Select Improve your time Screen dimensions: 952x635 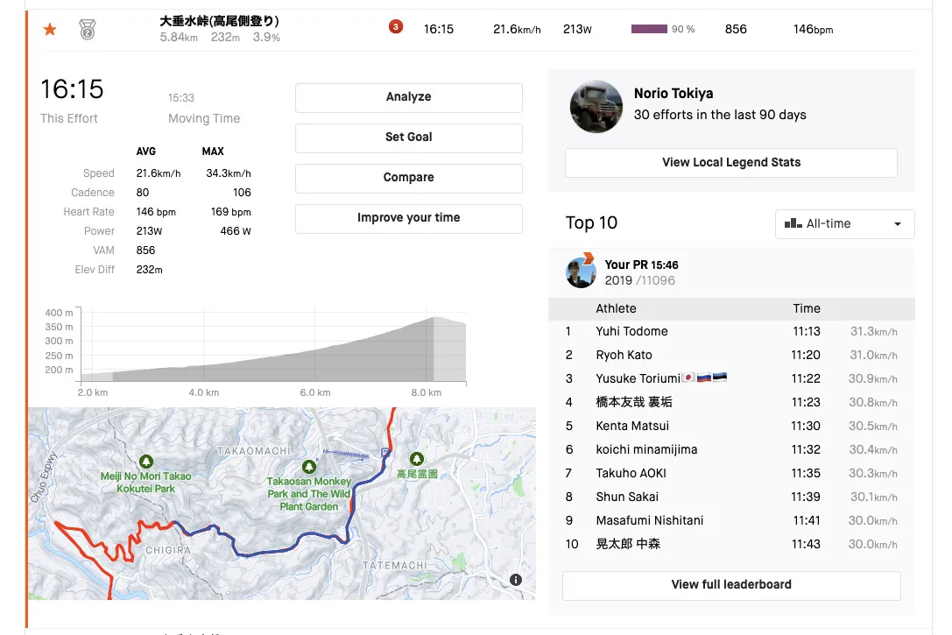coord(408,218)
